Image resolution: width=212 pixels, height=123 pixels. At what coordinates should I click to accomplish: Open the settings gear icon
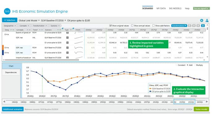pyautogui.click(x=201, y=21)
